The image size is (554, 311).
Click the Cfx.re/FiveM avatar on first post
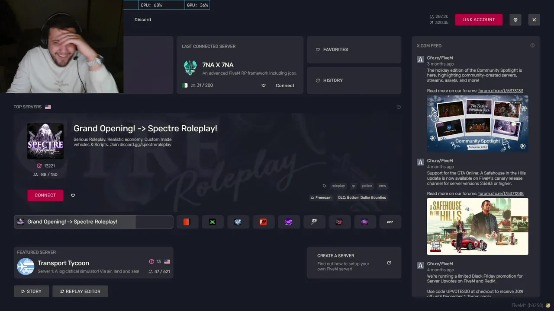[x=420, y=59]
